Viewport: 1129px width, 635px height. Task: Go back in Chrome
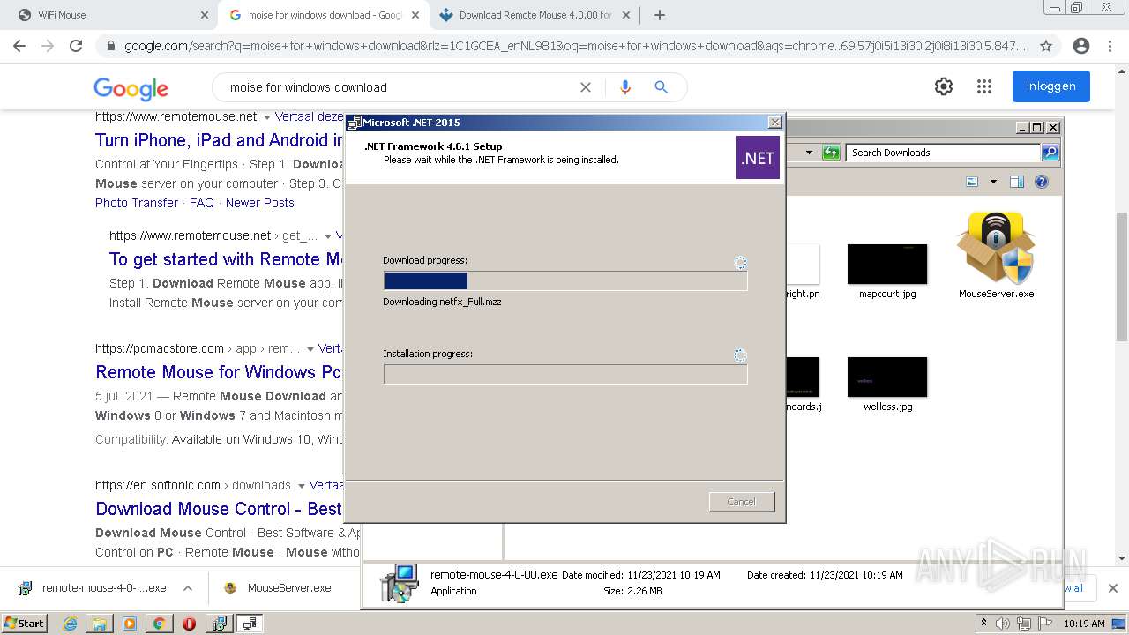(x=19, y=46)
